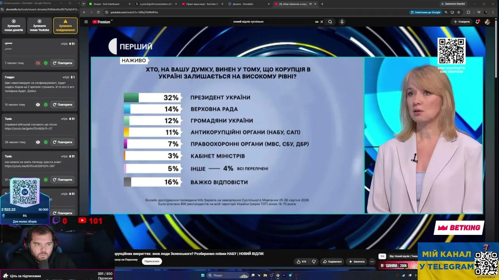The width and height of the screenshot is (499, 280).
Task: Open Google Chrome from taskbar
Action: pyautogui.click(x=278, y=275)
